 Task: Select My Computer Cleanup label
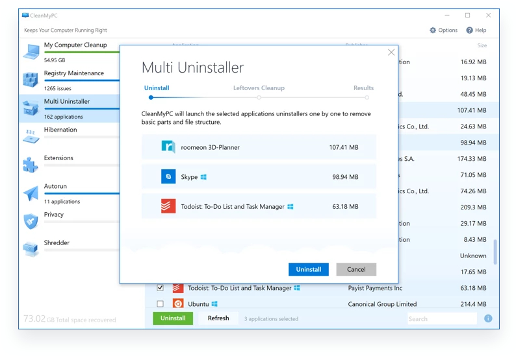click(75, 45)
